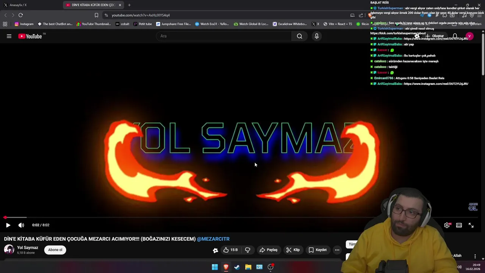The height and width of the screenshot is (273, 485).
Task: Cast media icon in address bar
Action: tap(352, 15)
